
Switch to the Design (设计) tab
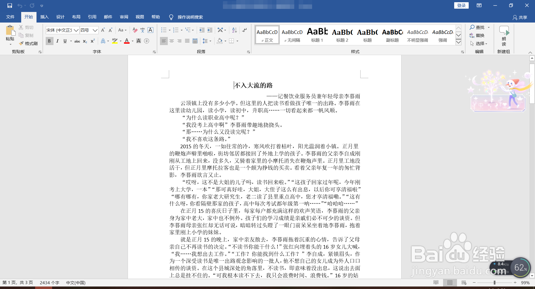click(x=60, y=17)
